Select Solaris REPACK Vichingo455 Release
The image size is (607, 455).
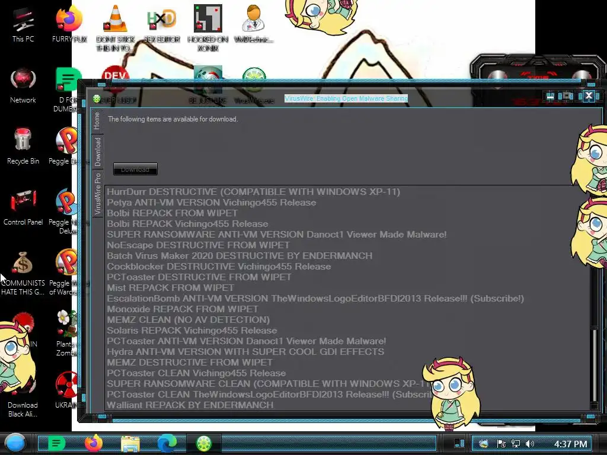point(192,331)
